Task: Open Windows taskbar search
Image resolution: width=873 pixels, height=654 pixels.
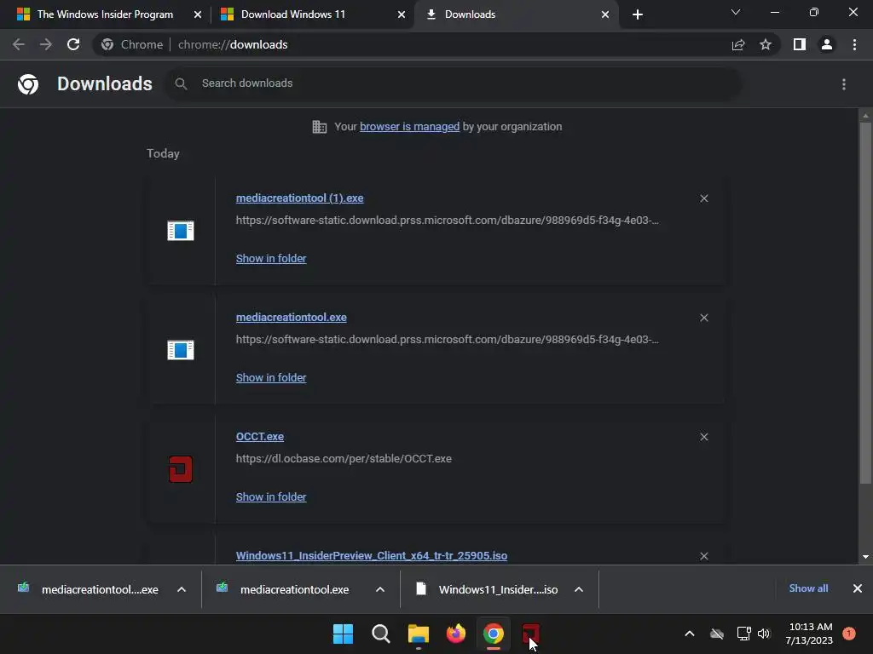Action: point(381,634)
